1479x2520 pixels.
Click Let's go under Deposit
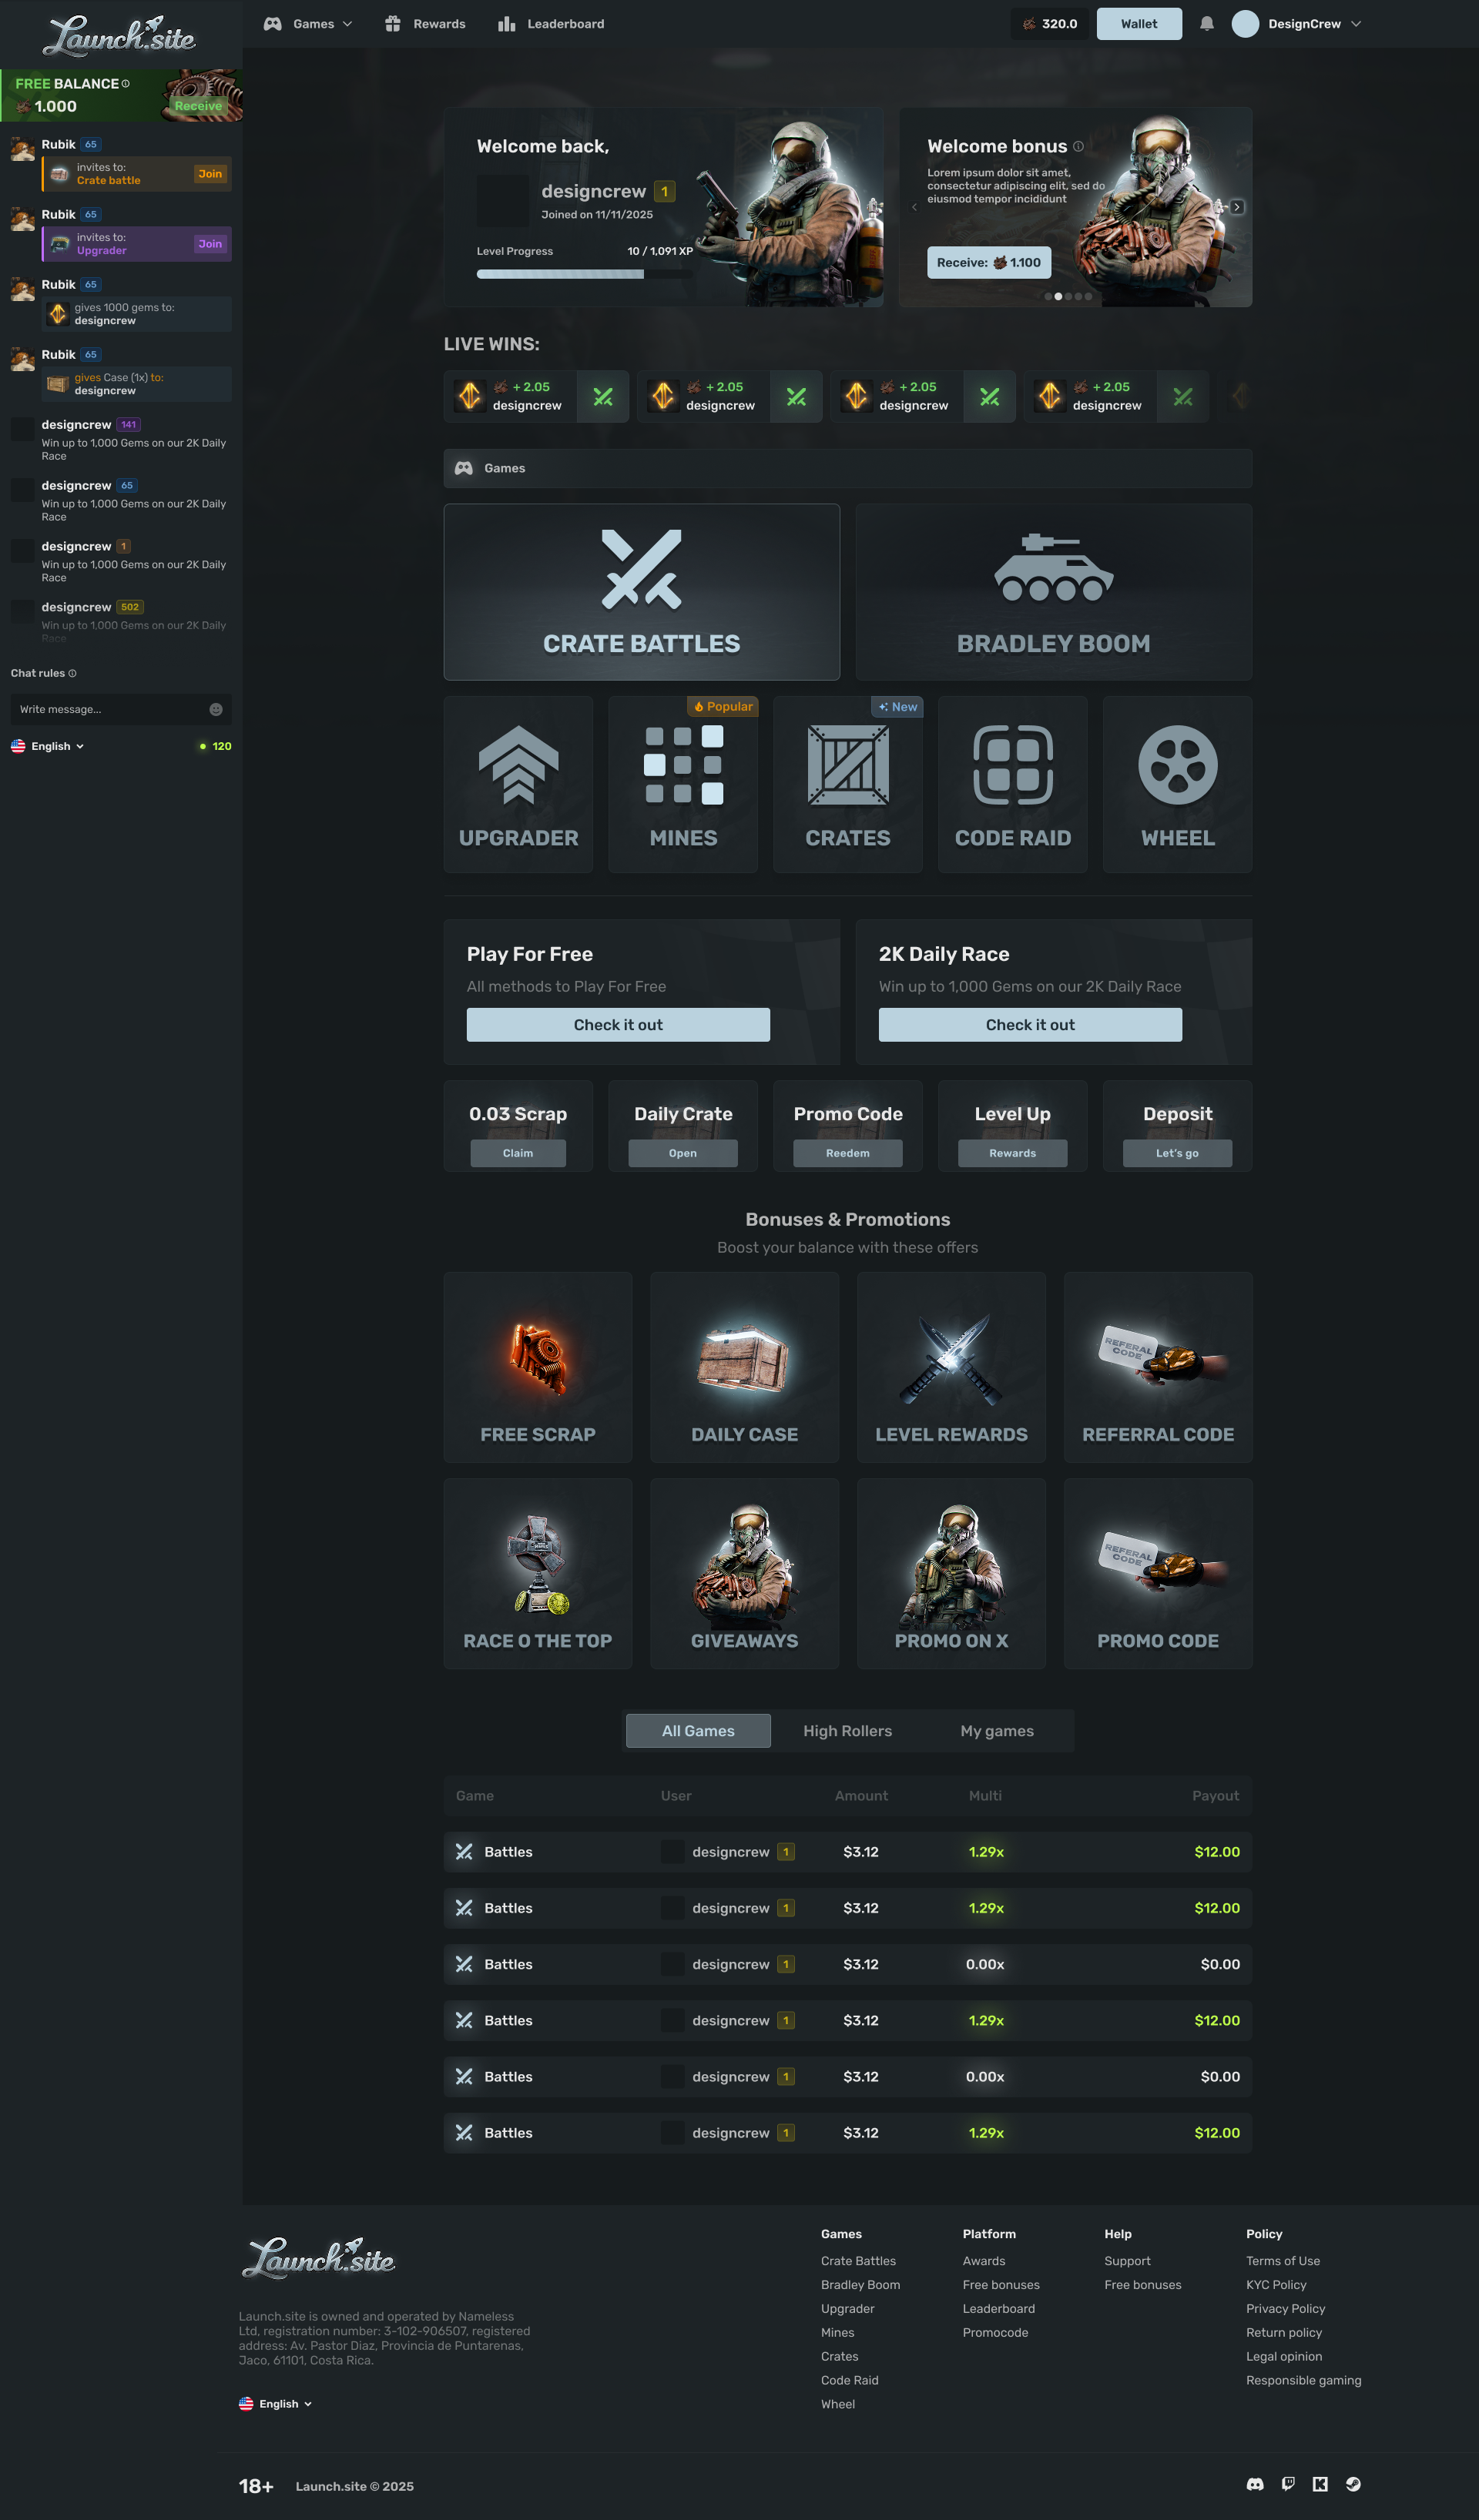(1178, 1154)
